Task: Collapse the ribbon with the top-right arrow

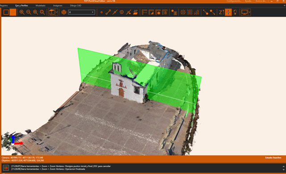Action: point(284,5)
